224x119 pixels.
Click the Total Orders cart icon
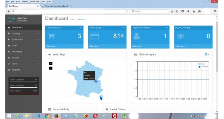click(51, 36)
